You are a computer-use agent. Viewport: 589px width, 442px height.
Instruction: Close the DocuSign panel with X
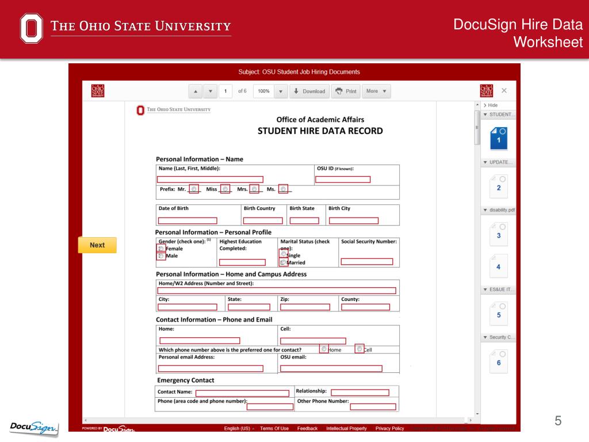(504, 90)
